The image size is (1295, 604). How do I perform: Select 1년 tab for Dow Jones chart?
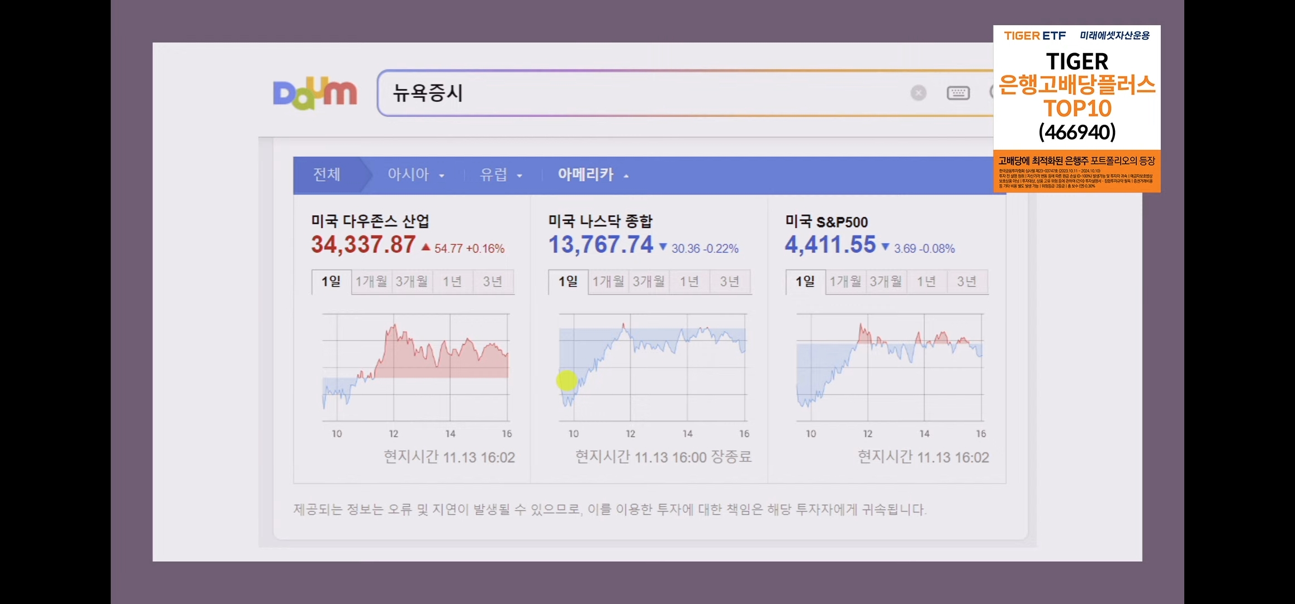pos(452,281)
